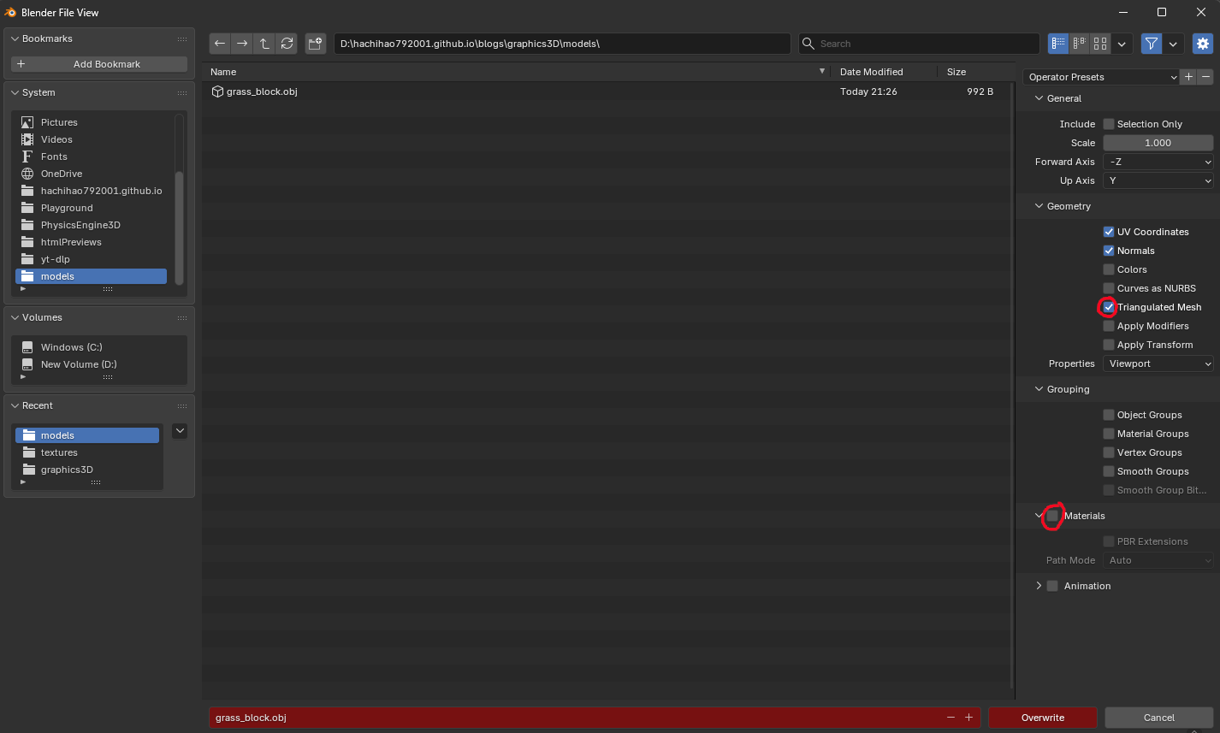Uncheck the Normals checkbox
1220x733 pixels.
[x=1109, y=251]
